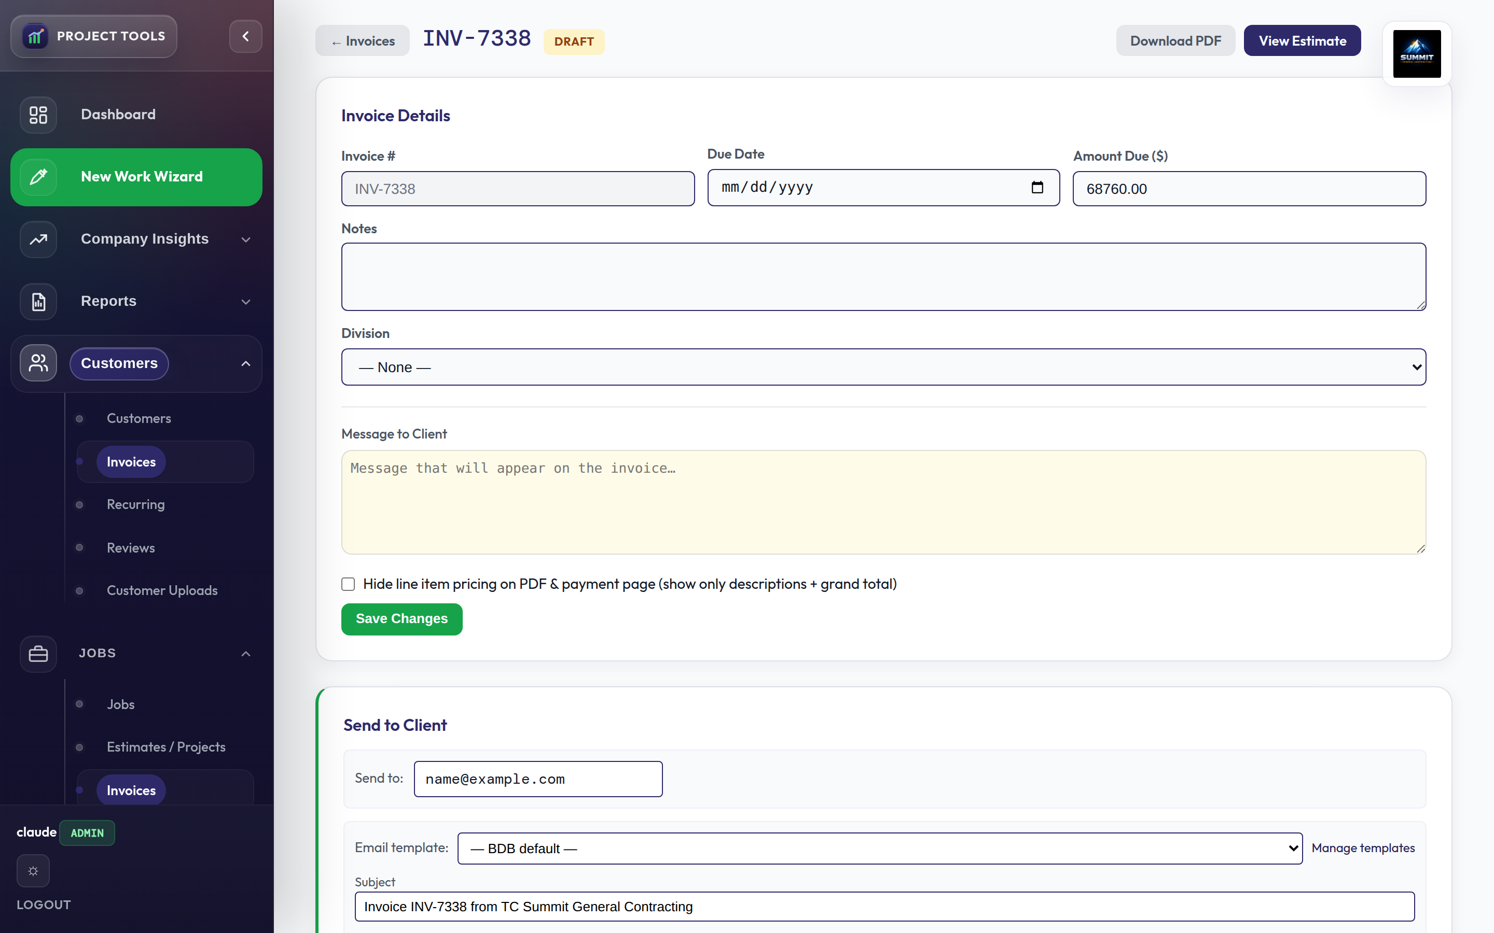Expand the Reports menu chevron

246,302
